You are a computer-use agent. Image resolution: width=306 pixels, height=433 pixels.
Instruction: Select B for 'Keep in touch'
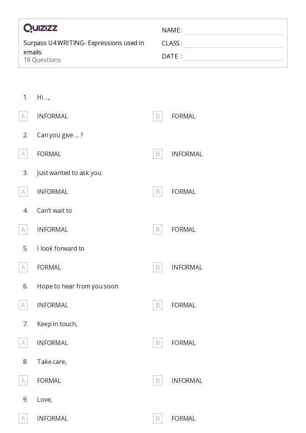(x=158, y=343)
